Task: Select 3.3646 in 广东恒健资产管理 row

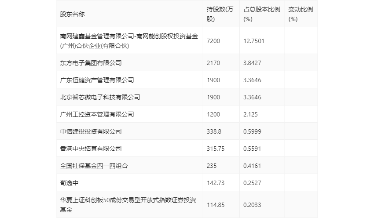Action: pyautogui.click(x=252, y=80)
